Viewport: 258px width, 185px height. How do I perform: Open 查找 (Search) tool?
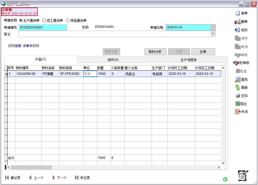click(x=238, y=79)
